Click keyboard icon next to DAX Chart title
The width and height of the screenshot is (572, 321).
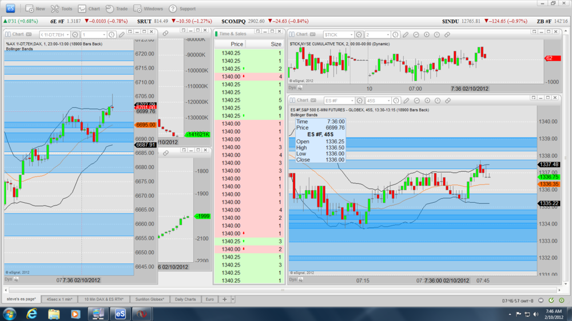point(29,34)
